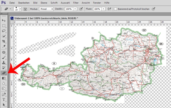
Task: Toggle airbrush mode next to Fluss
Action: point(109,9)
